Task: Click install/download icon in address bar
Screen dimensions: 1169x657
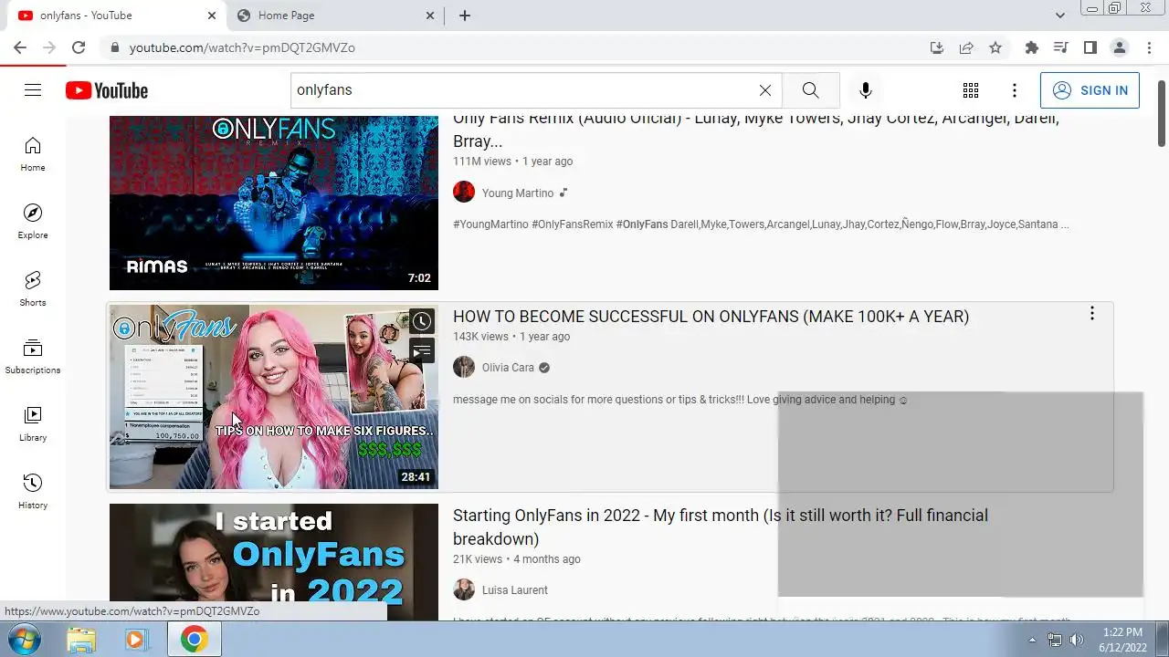Action: [937, 47]
